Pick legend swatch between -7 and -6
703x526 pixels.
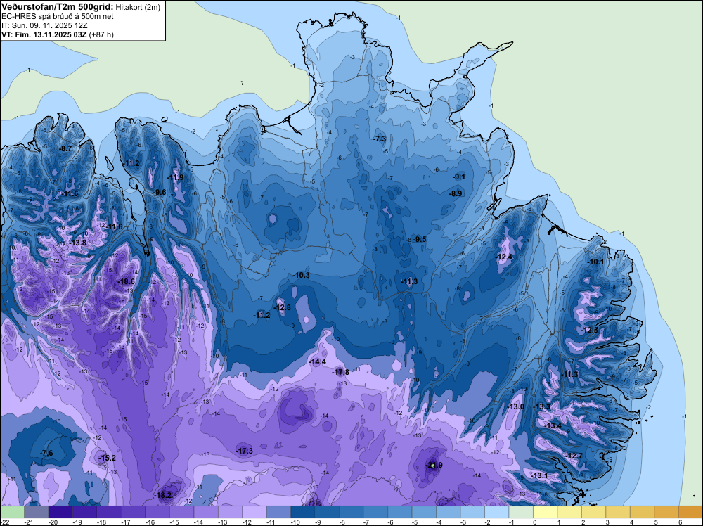375,512
